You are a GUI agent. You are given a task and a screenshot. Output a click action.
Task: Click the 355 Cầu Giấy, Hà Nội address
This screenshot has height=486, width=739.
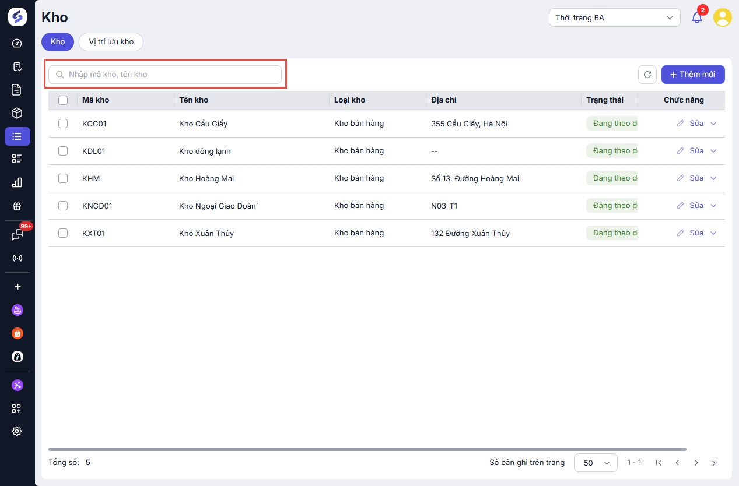click(469, 124)
